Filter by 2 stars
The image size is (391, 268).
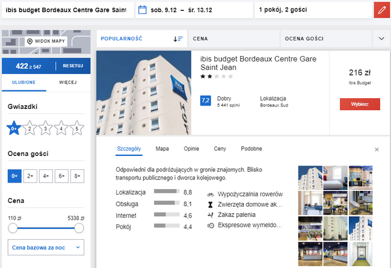pyautogui.click(x=29, y=128)
